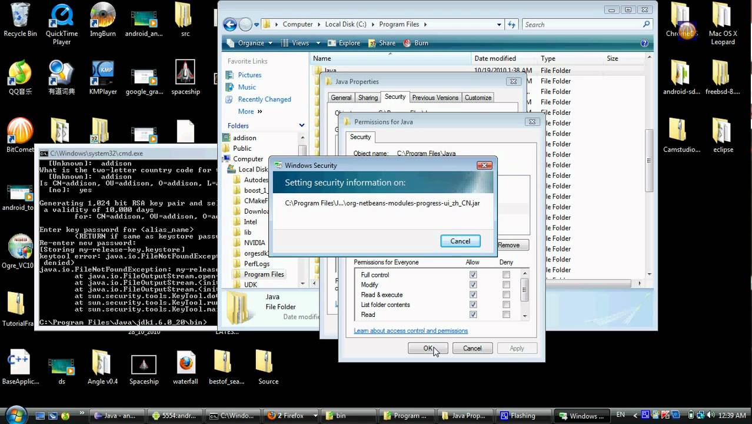Screen dimensions: 752x424
Task: Toggle Deny for List folder contents
Action: (x=506, y=305)
